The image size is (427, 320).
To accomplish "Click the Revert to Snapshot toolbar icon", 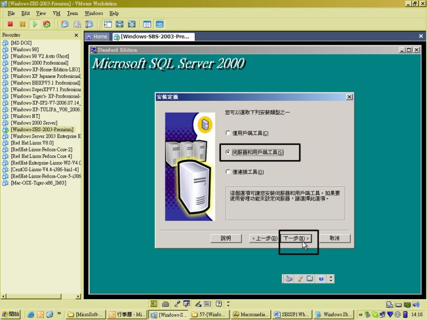I will click(77, 24).
